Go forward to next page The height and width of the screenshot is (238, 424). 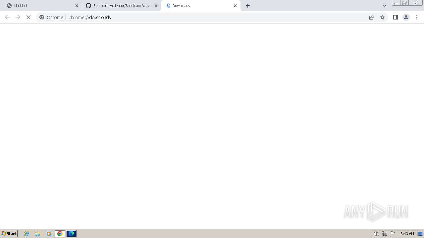18,17
